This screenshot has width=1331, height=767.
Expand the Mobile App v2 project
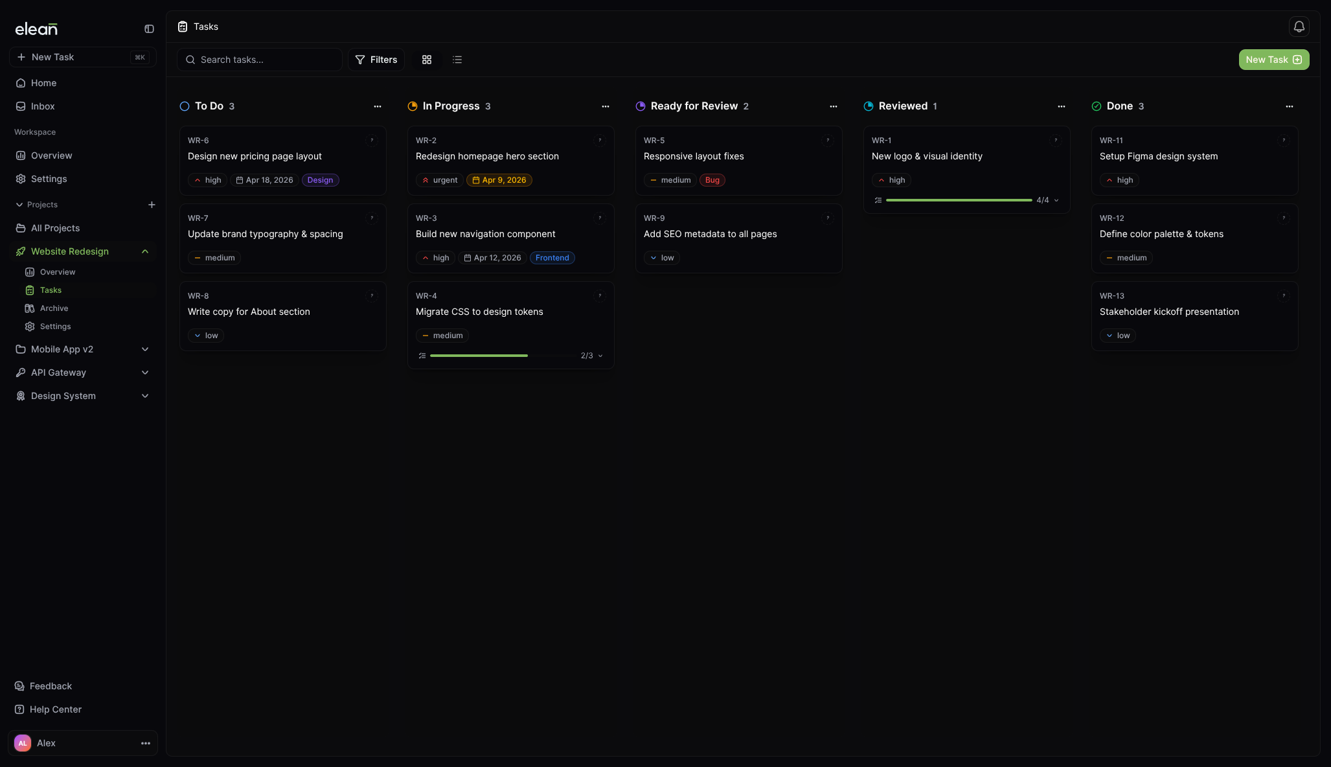[145, 349]
